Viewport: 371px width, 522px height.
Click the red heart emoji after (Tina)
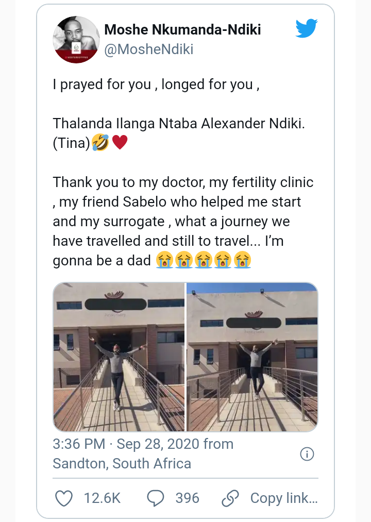[x=120, y=143]
